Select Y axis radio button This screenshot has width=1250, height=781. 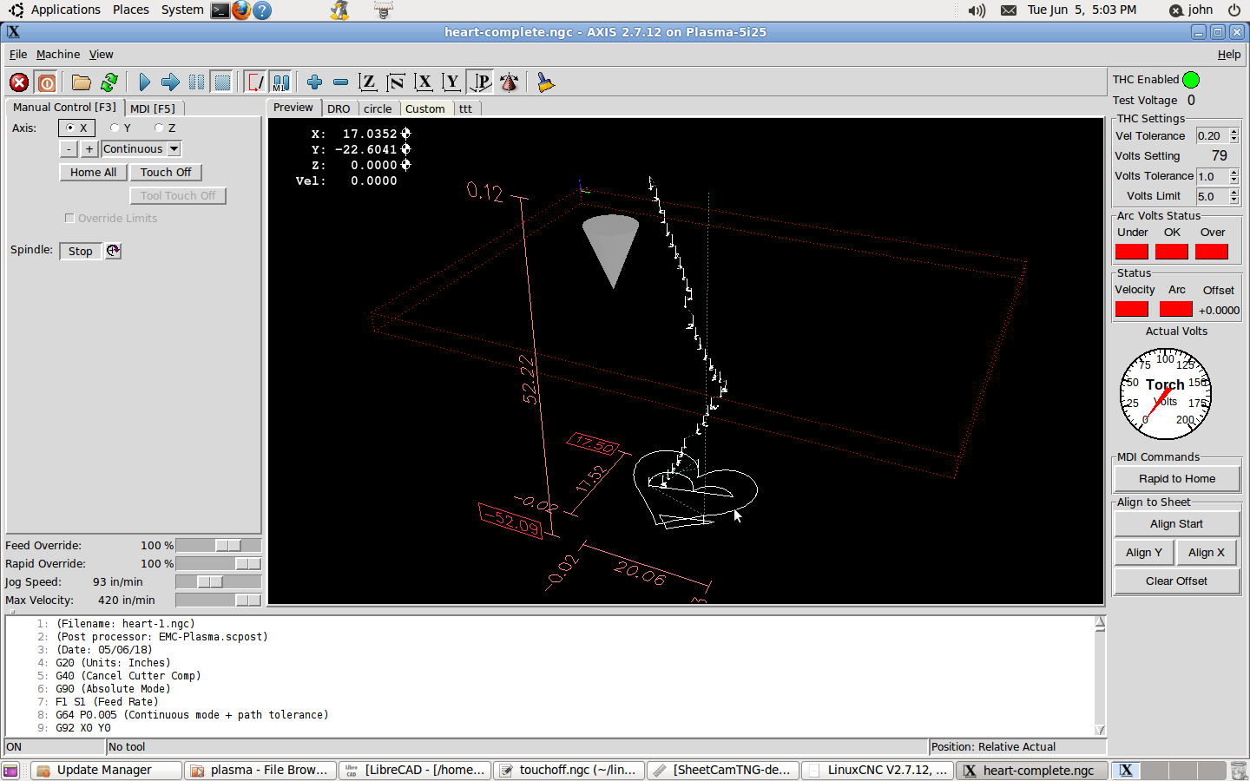click(115, 128)
